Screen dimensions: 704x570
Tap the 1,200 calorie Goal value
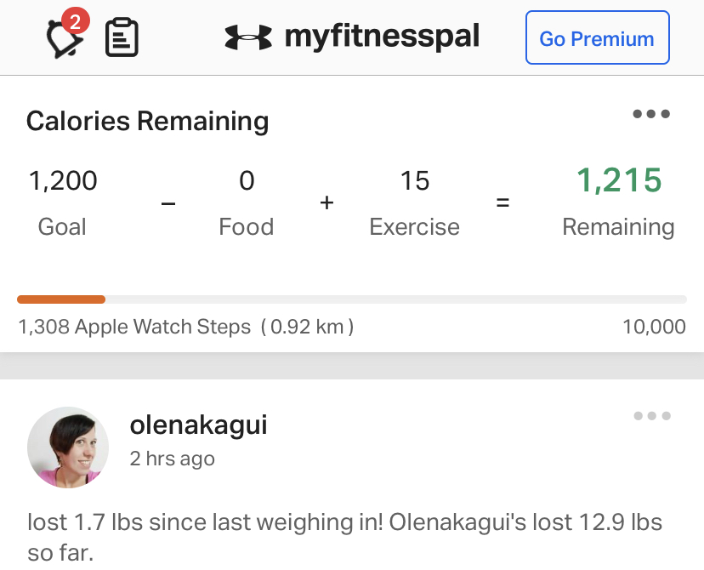pyautogui.click(x=63, y=180)
